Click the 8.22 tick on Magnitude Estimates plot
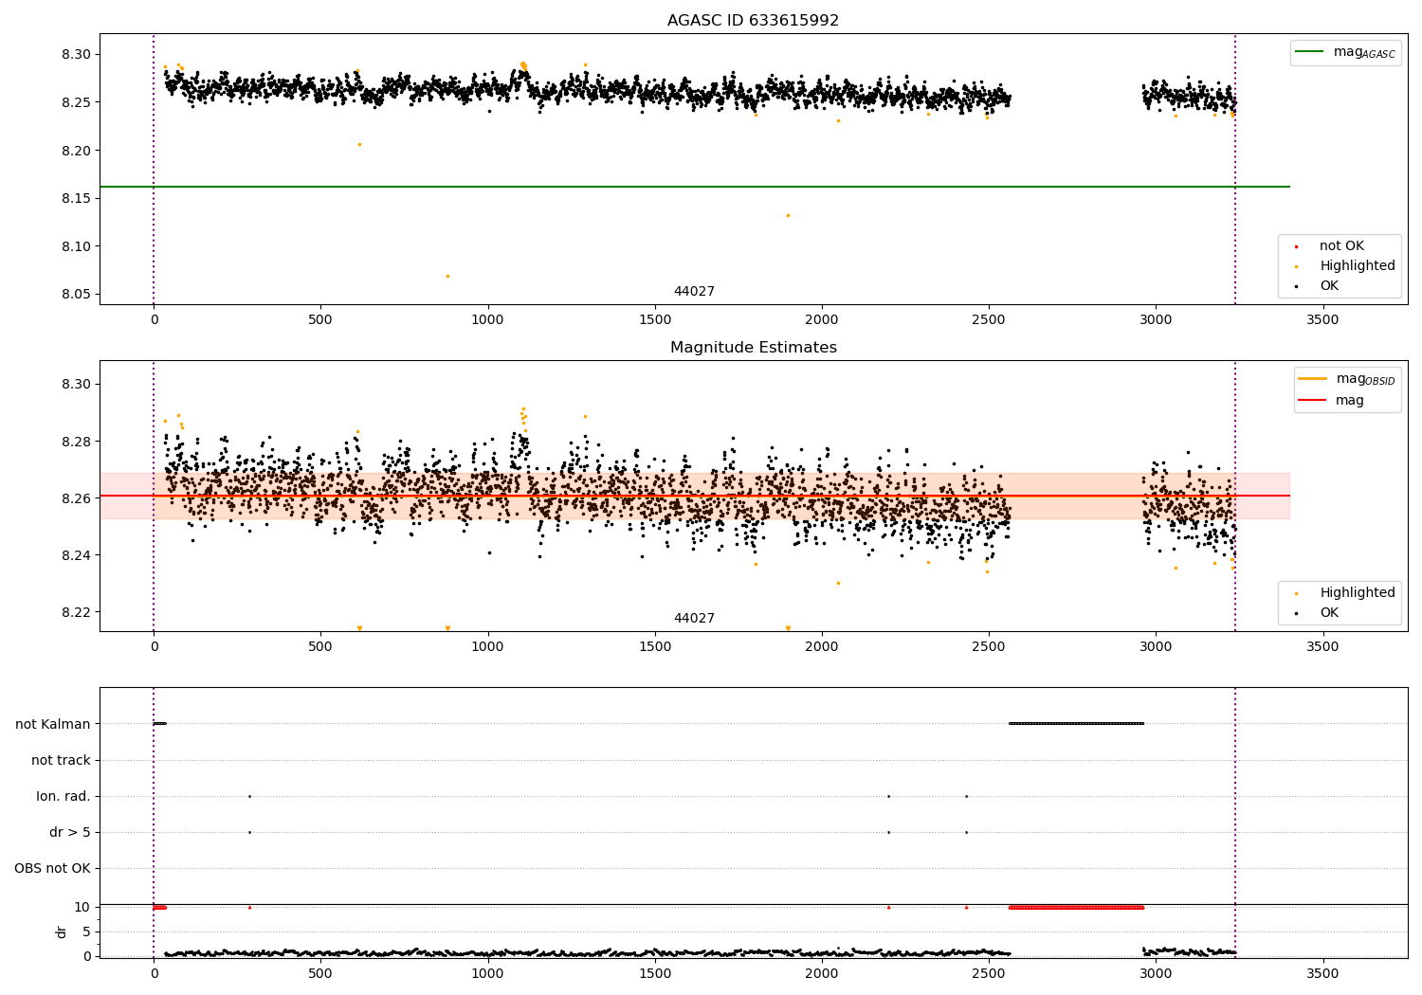This screenshot has width=1422, height=995. [77, 612]
